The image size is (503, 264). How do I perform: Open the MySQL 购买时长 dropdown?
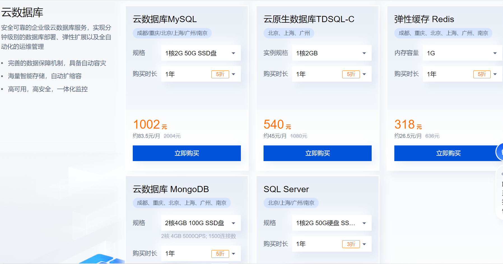coord(201,74)
